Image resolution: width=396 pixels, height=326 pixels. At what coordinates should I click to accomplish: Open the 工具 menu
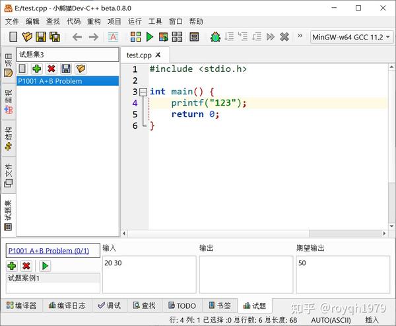pyautogui.click(x=155, y=22)
